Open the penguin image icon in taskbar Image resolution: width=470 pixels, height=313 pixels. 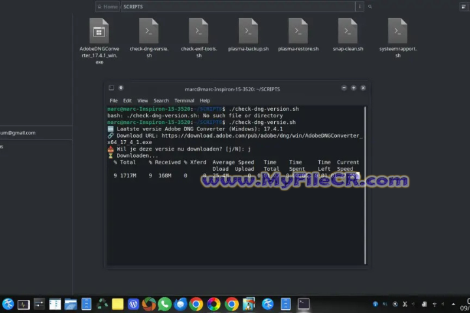[249, 304]
